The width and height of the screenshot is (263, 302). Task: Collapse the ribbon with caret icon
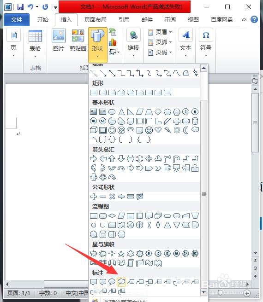[x=244, y=20]
